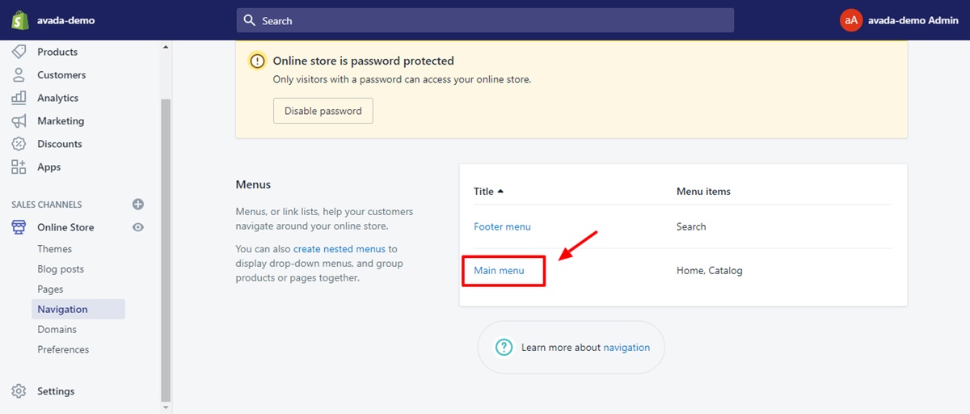Go to Blog posts under Online Store
Image resolution: width=970 pixels, height=414 pixels.
[x=61, y=269]
